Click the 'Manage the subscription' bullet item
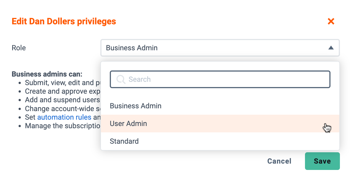 tap(63, 126)
